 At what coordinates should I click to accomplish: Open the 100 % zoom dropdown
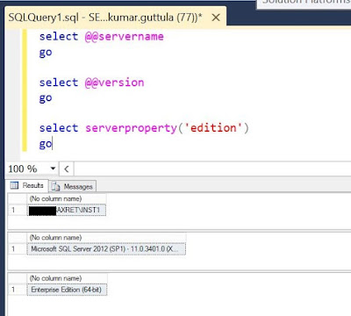(x=53, y=169)
